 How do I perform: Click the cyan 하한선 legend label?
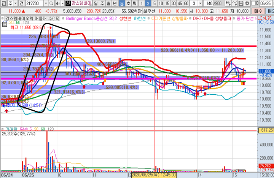pos(140,19)
